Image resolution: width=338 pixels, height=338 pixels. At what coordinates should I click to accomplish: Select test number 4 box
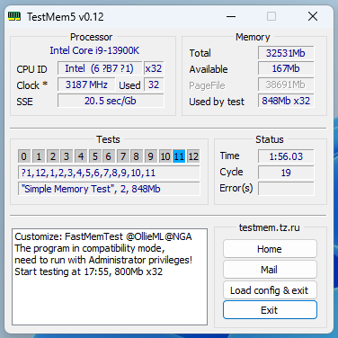(80, 156)
